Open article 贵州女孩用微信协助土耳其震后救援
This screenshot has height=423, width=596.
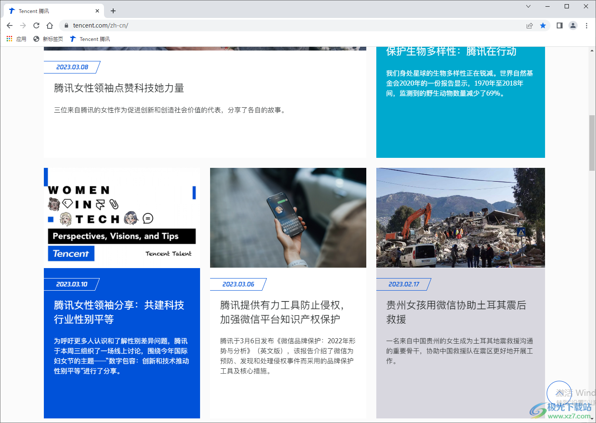[x=456, y=312]
